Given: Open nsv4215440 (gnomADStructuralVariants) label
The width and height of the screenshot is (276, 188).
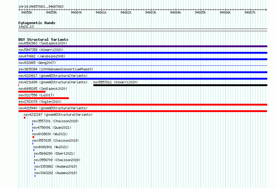Looking at the screenshot, I should pyautogui.click(x=53, y=108).
